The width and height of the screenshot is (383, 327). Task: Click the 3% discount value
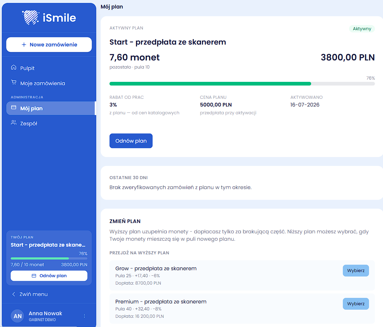point(113,105)
